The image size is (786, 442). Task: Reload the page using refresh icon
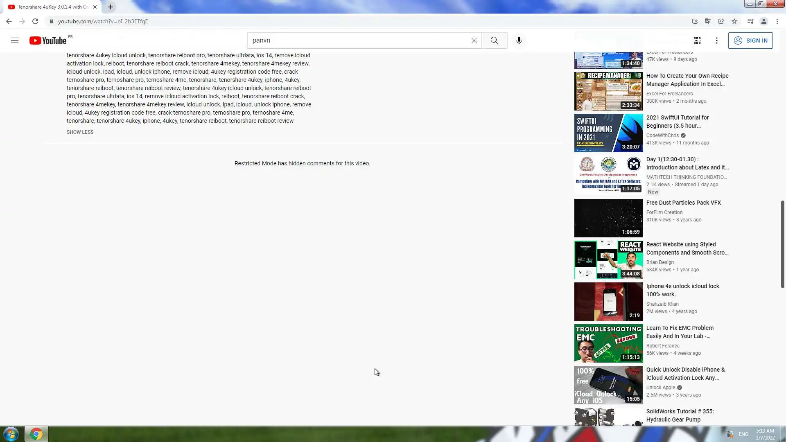[x=35, y=21]
